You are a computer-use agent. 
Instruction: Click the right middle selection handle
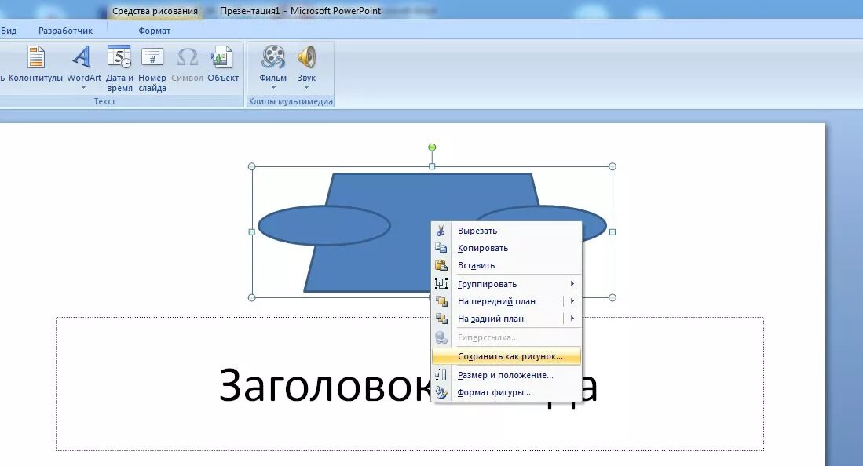click(613, 232)
